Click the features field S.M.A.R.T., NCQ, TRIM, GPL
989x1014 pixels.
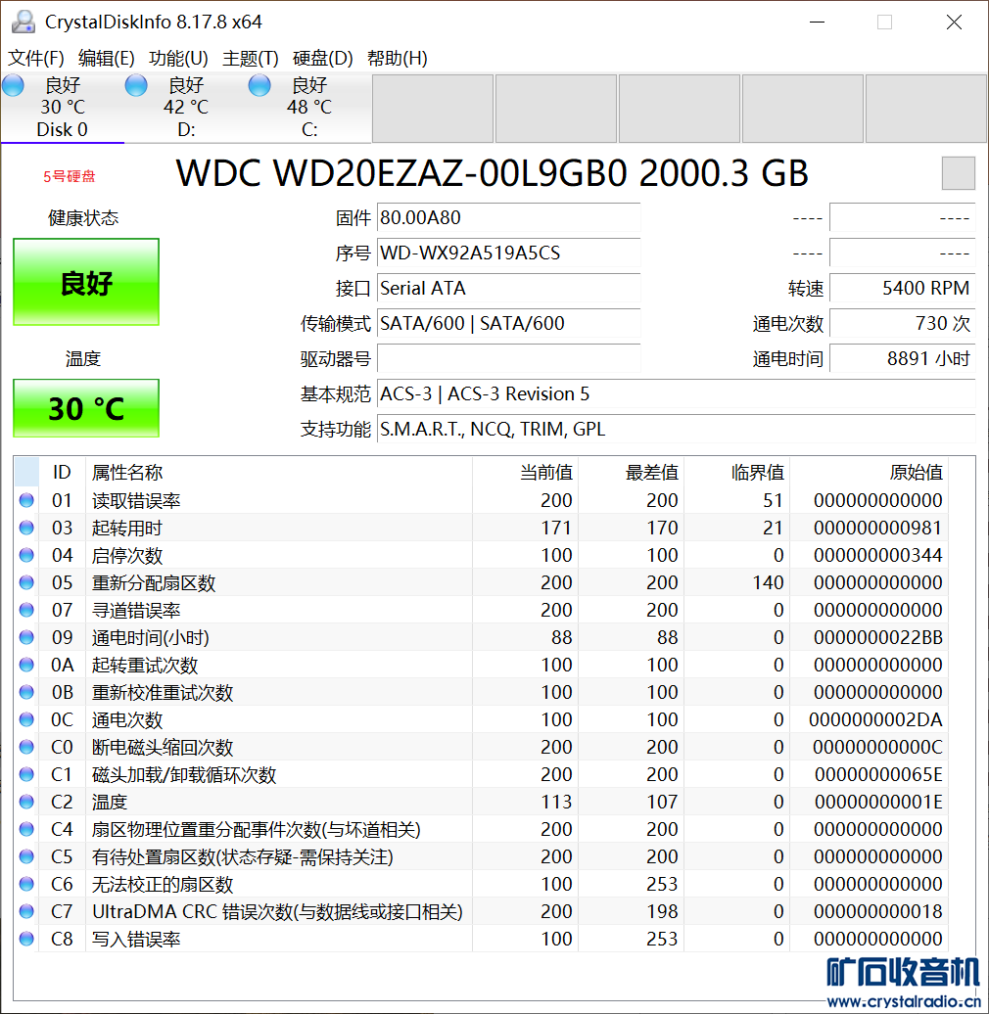pyautogui.click(x=676, y=429)
